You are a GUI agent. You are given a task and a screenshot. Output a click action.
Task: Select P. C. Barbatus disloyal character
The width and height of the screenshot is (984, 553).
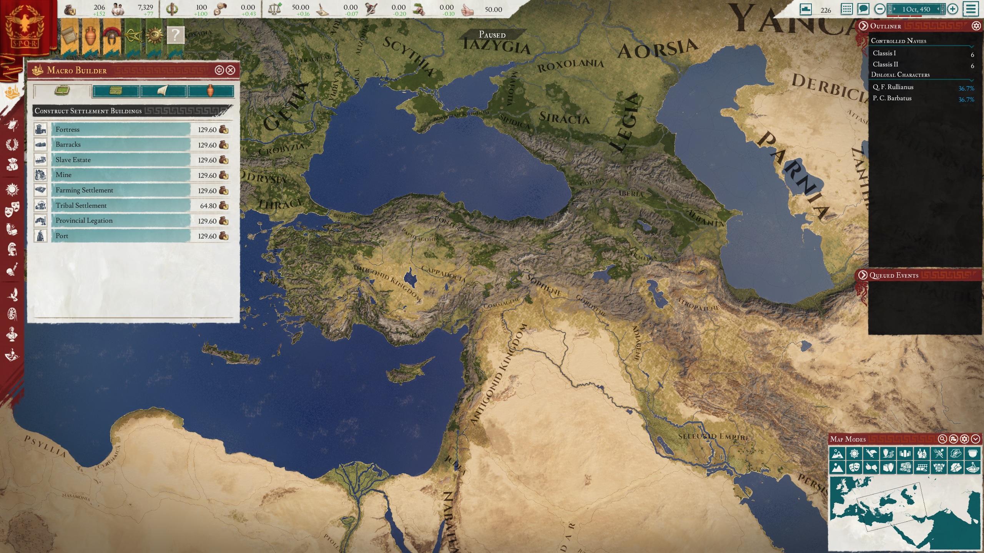point(923,98)
